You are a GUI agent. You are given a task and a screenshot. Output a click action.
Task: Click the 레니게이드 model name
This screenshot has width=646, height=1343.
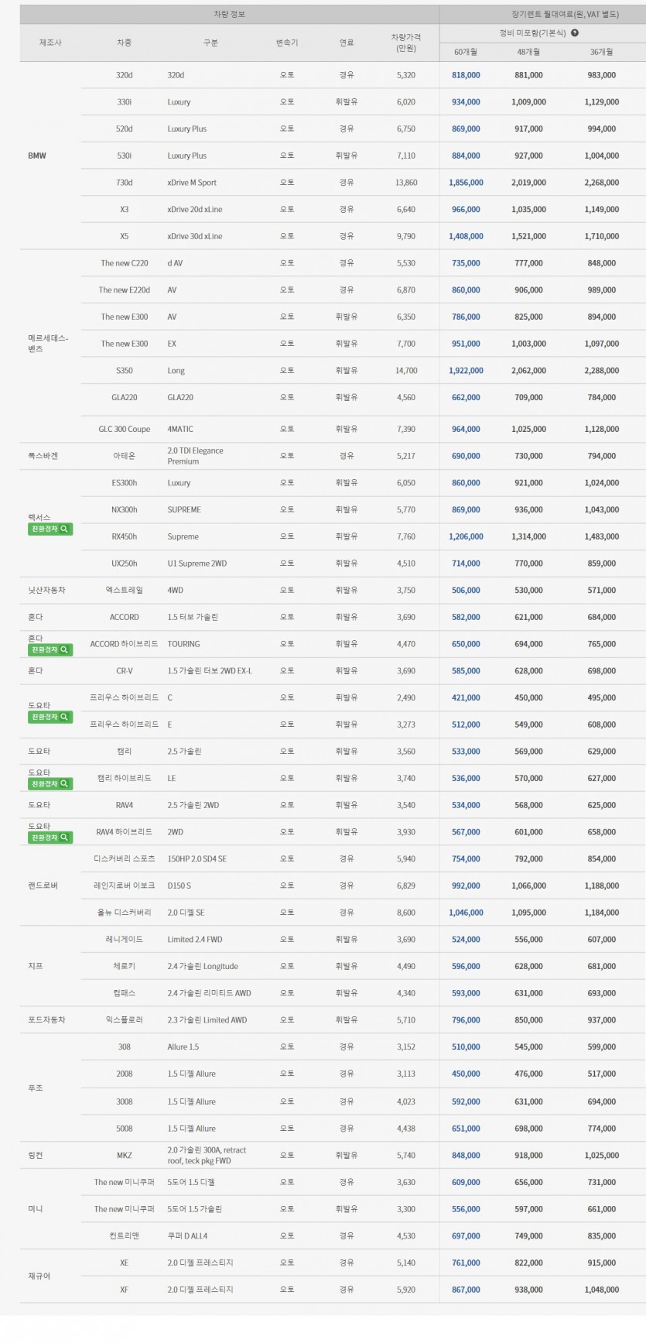[x=124, y=940]
